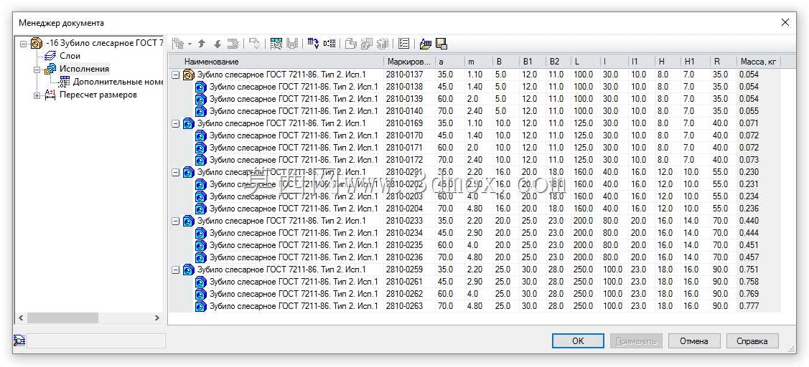Select Исполнения in the document tree
Screen dimensions: 809x367
(x=84, y=69)
